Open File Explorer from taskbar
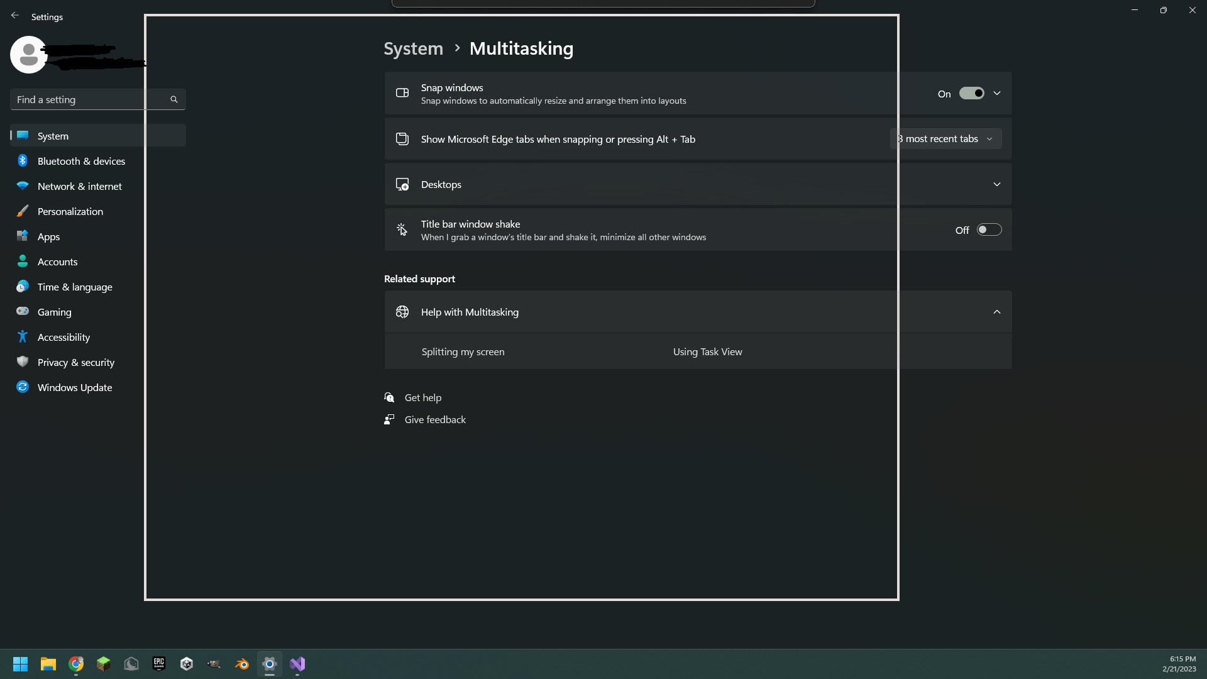1207x679 pixels. 48,664
